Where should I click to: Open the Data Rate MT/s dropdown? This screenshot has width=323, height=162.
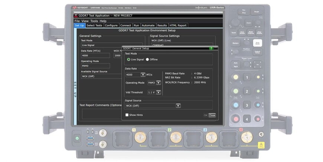[x=143, y=75]
